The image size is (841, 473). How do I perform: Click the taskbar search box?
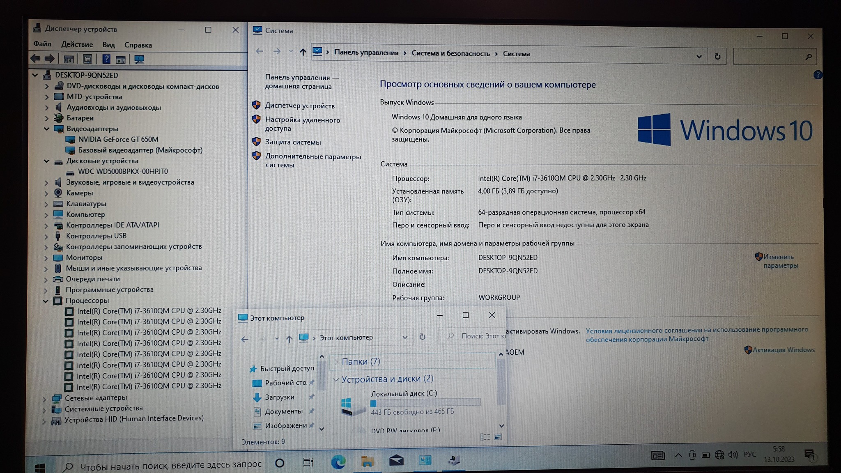(164, 466)
